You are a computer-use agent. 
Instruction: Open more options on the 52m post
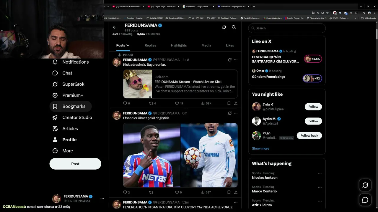coord(236,202)
